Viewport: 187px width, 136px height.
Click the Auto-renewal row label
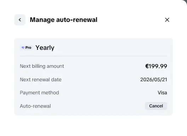pyautogui.click(x=35, y=106)
